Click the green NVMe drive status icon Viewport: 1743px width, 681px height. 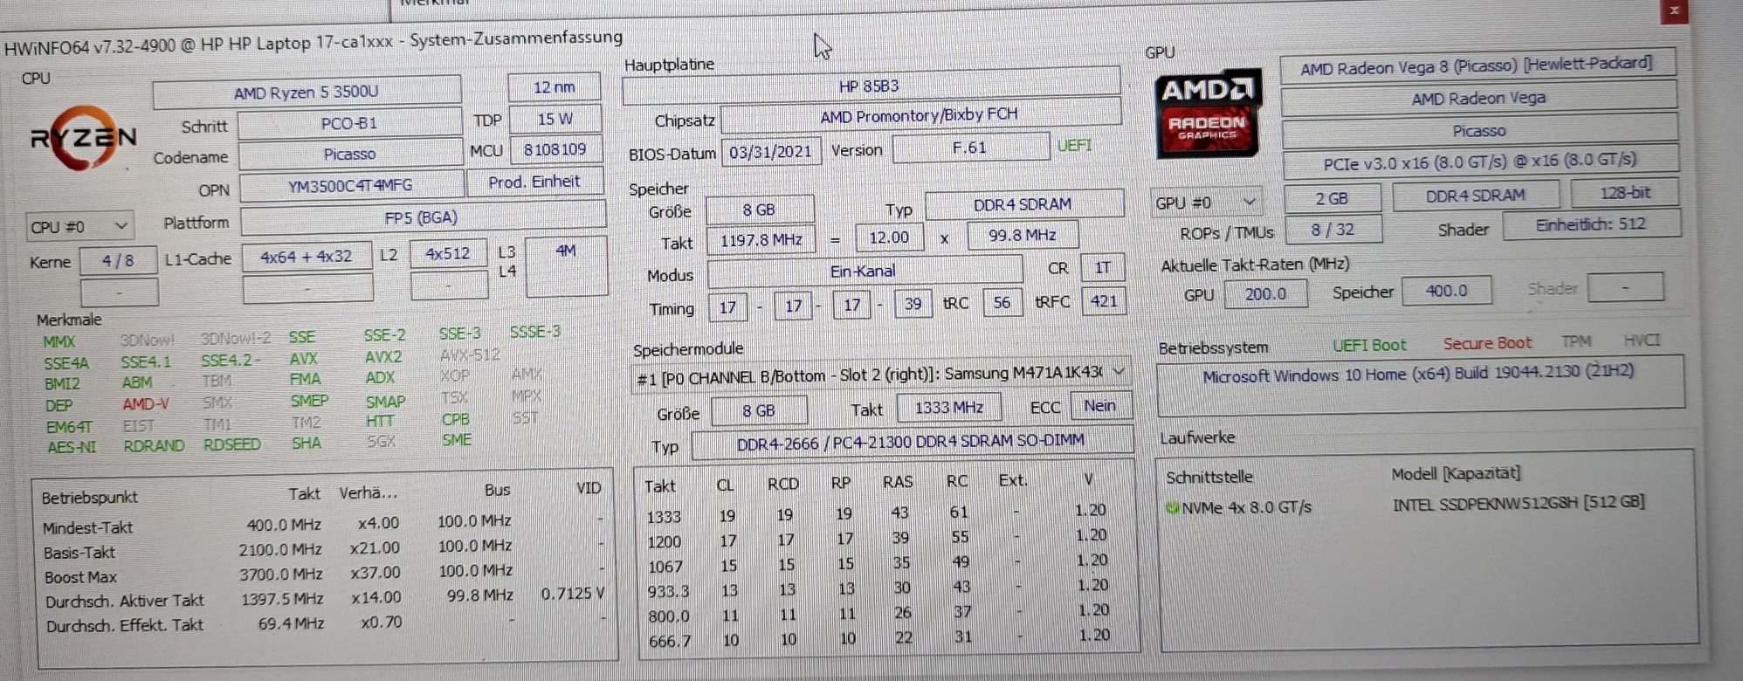point(1173,508)
